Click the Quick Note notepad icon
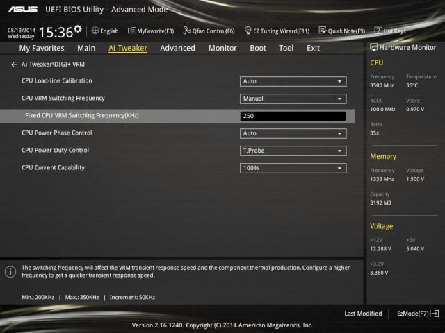Viewport: 445px width, 333px height. (x=323, y=31)
